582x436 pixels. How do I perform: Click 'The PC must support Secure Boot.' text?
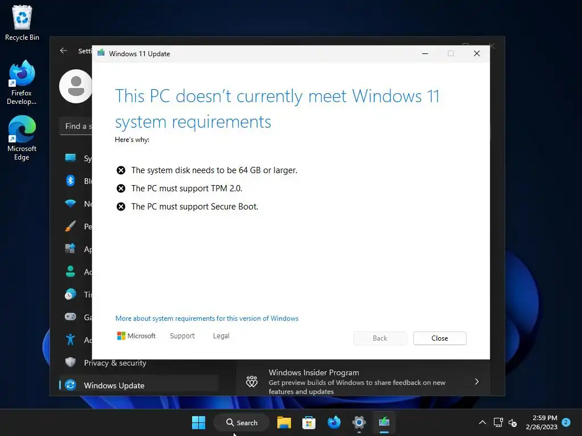coord(194,207)
